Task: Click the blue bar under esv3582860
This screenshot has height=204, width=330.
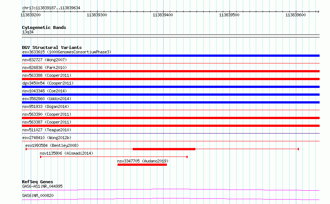Action: click(x=171, y=102)
